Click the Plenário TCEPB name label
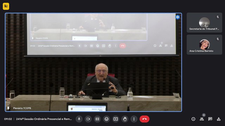This screenshot has height=126, width=225. (22, 108)
